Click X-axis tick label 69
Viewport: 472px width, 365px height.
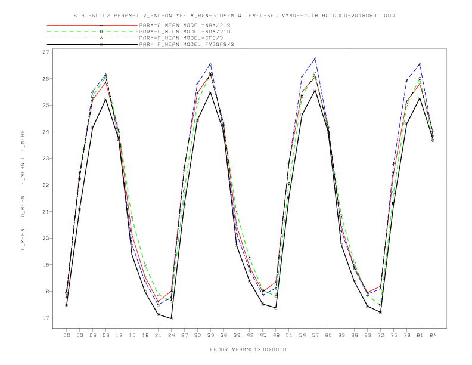(x=368, y=335)
